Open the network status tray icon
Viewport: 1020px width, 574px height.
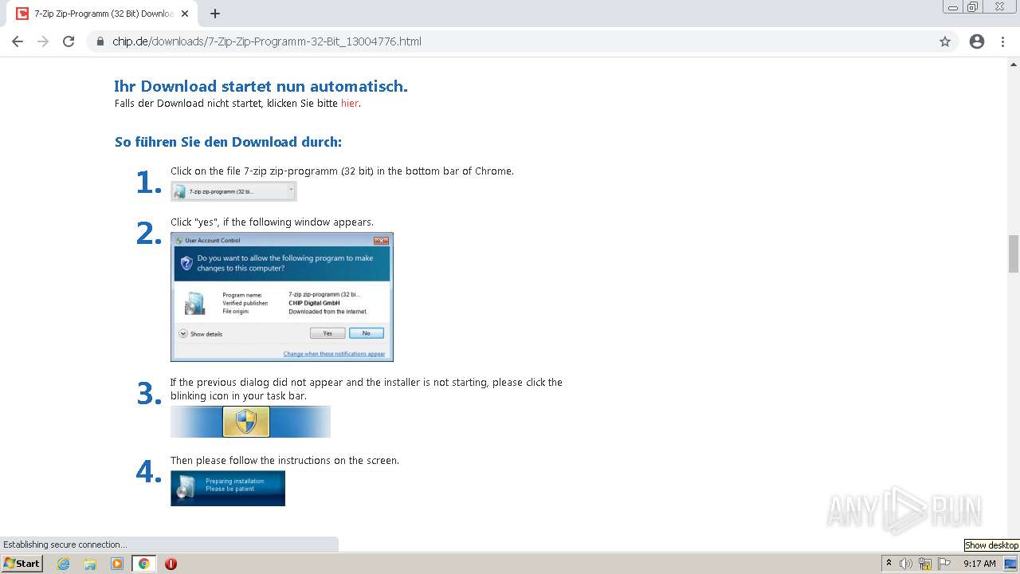click(x=925, y=564)
